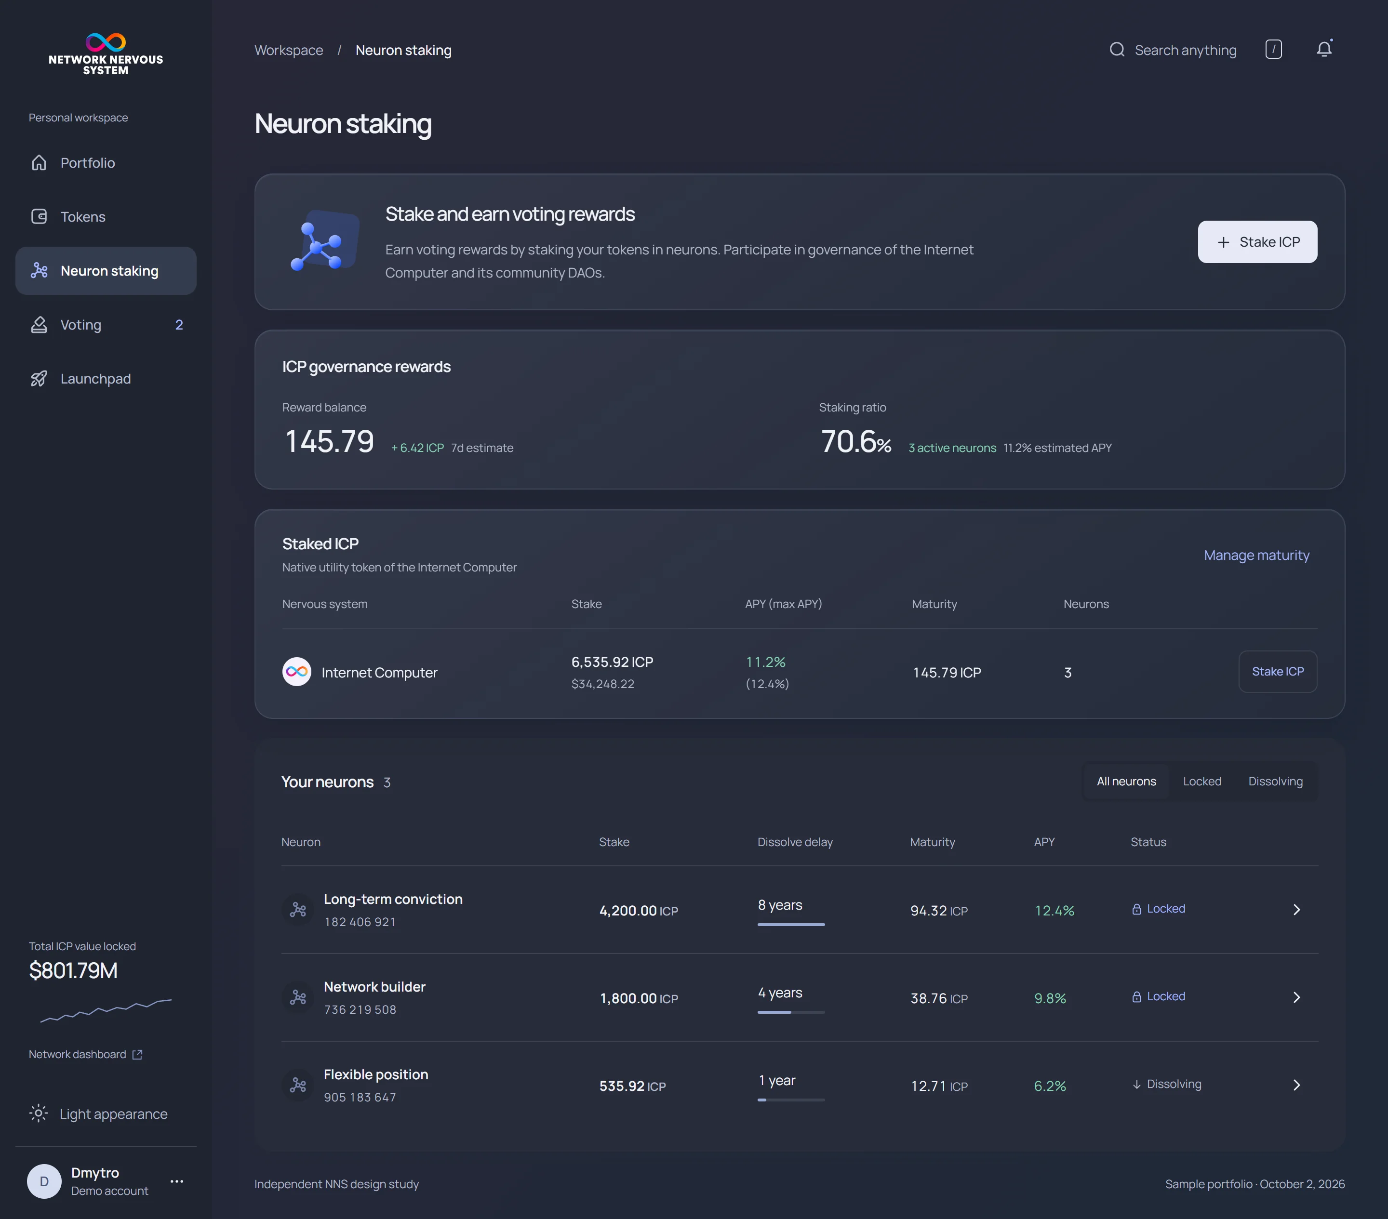
Task: Click the 3 active neurons text
Action: point(952,448)
